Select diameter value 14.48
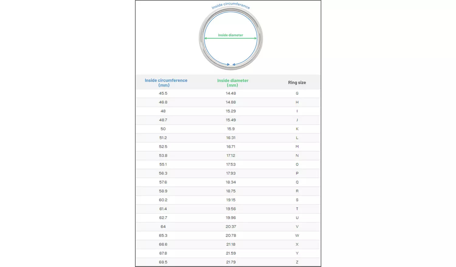The image size is (456, 267). tap(231, 93)
